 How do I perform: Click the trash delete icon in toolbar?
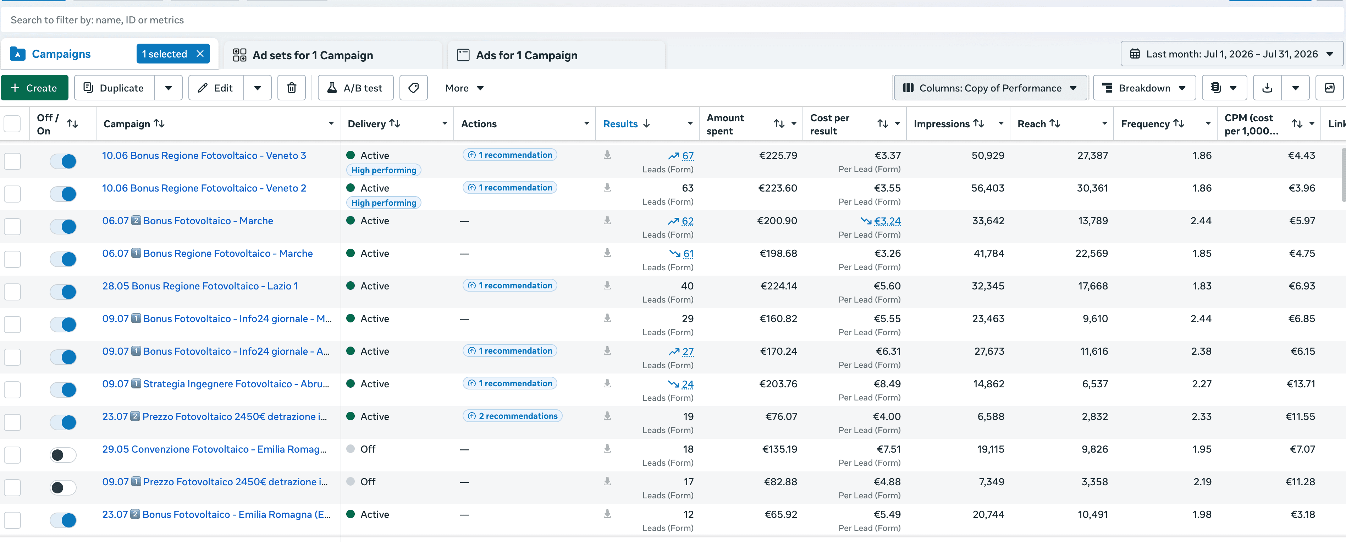click(x=292, y=88)
